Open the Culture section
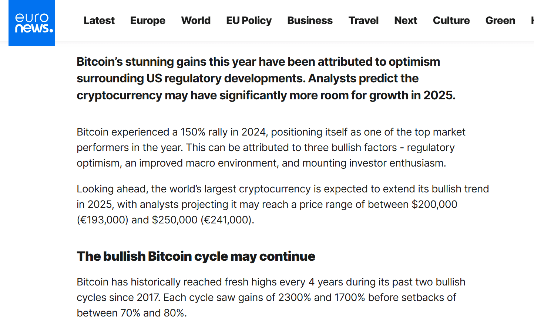This screenshot has height=332, width=534. pyautogui.click(x=451, y=20)
